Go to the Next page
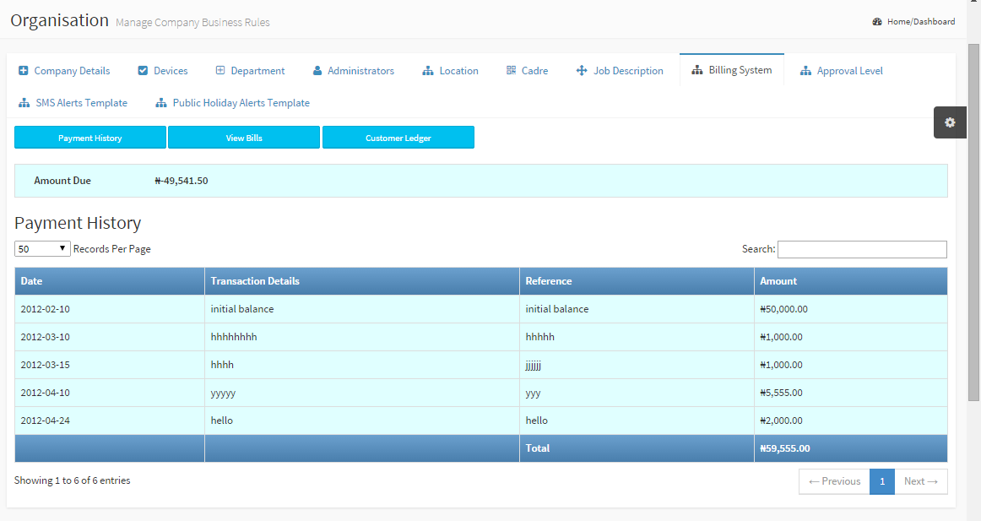The image size is (981, 521). point(920,481)
